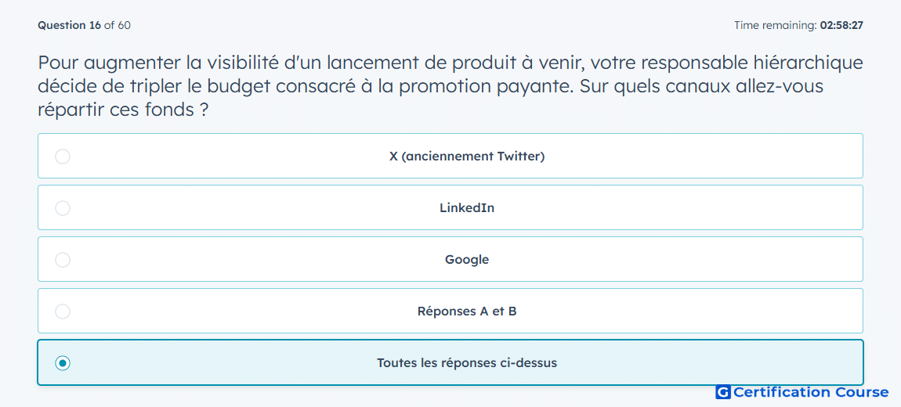Screen dimensions: 901x407
Task: Click the X (anciennement Twitter) answer label
Action: 467,156
